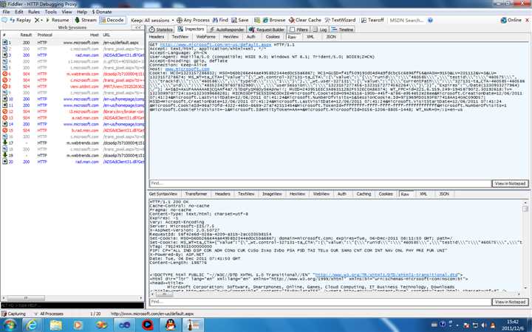532x332 pixels.
Task: Tear off the inspectors with Tearoff
Action: click(x=372, y=21)
